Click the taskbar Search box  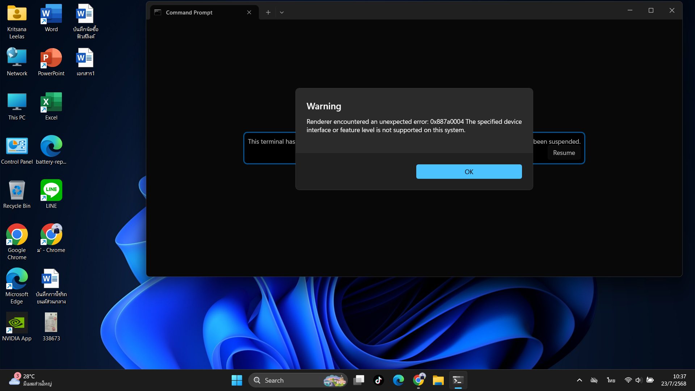click(x=298, y=380)
